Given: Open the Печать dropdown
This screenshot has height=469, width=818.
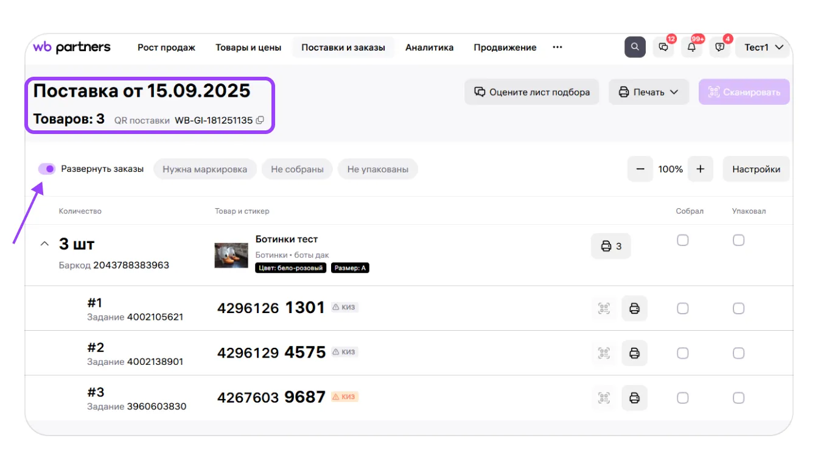Looking at the screenshot, I should tap(649, 92).
